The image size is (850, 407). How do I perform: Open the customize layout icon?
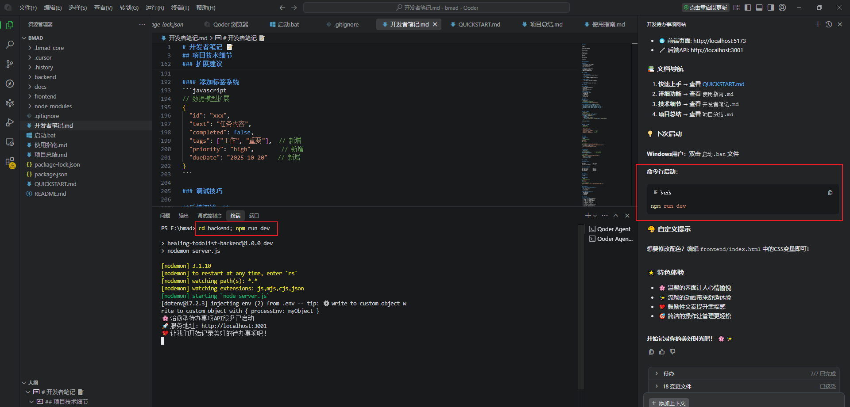pos(736,8)
